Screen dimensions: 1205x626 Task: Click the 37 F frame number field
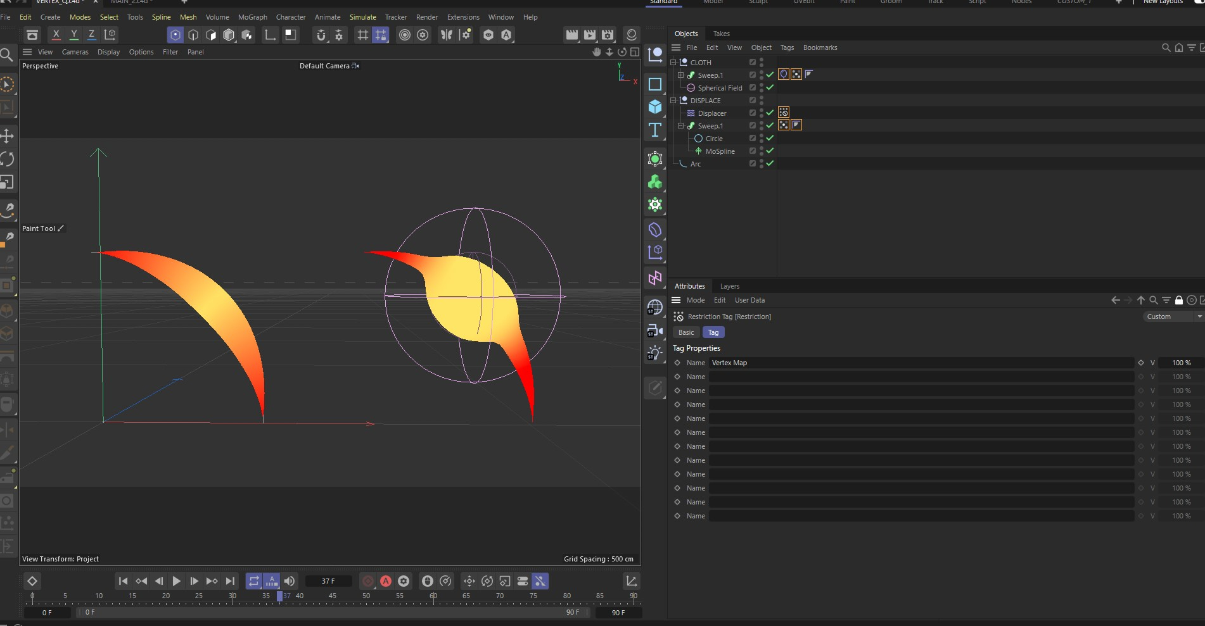click(328, 580)
